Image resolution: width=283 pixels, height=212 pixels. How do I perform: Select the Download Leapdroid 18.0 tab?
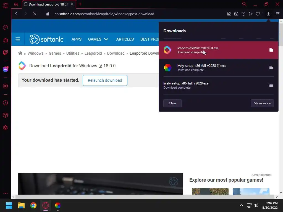pos(48,4)
